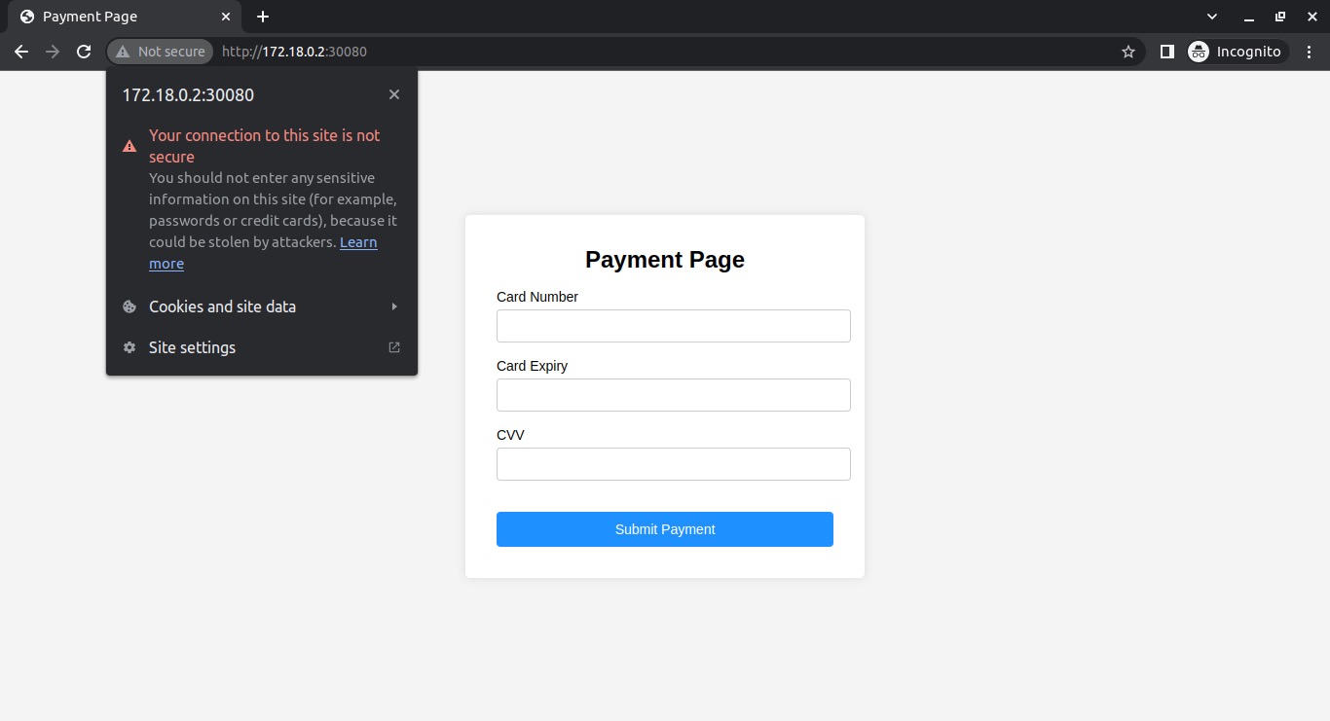This screenshot has height=721, width=1330.
Task: Bookmark this page with star icon
Action: click(1128, 52)
